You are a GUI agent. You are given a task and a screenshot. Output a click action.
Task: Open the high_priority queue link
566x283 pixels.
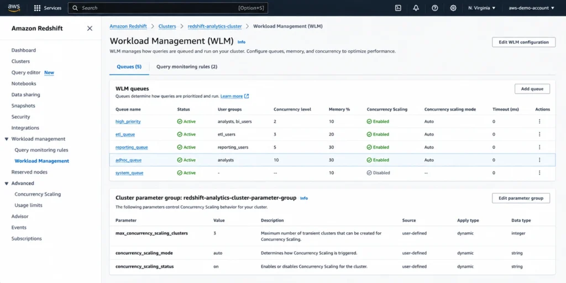pyautogui.click(x=128, y=122)
